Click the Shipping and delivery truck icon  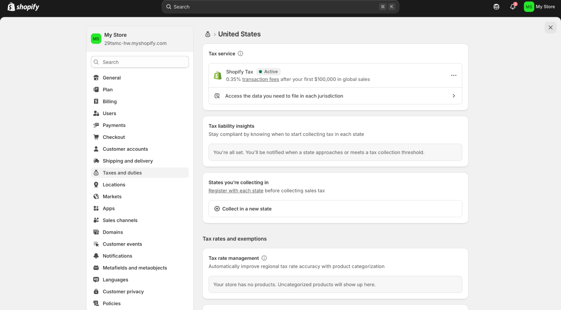[x=96, y=161]
